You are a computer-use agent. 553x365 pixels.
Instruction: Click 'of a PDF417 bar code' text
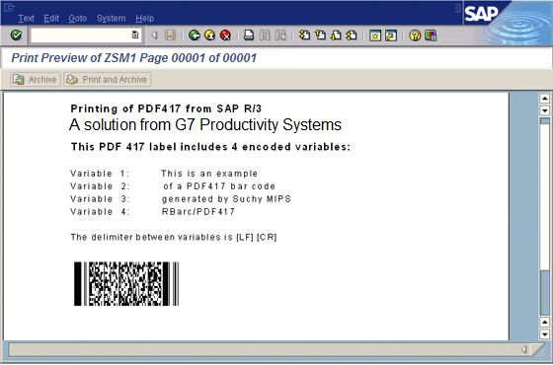coord(219,186)
